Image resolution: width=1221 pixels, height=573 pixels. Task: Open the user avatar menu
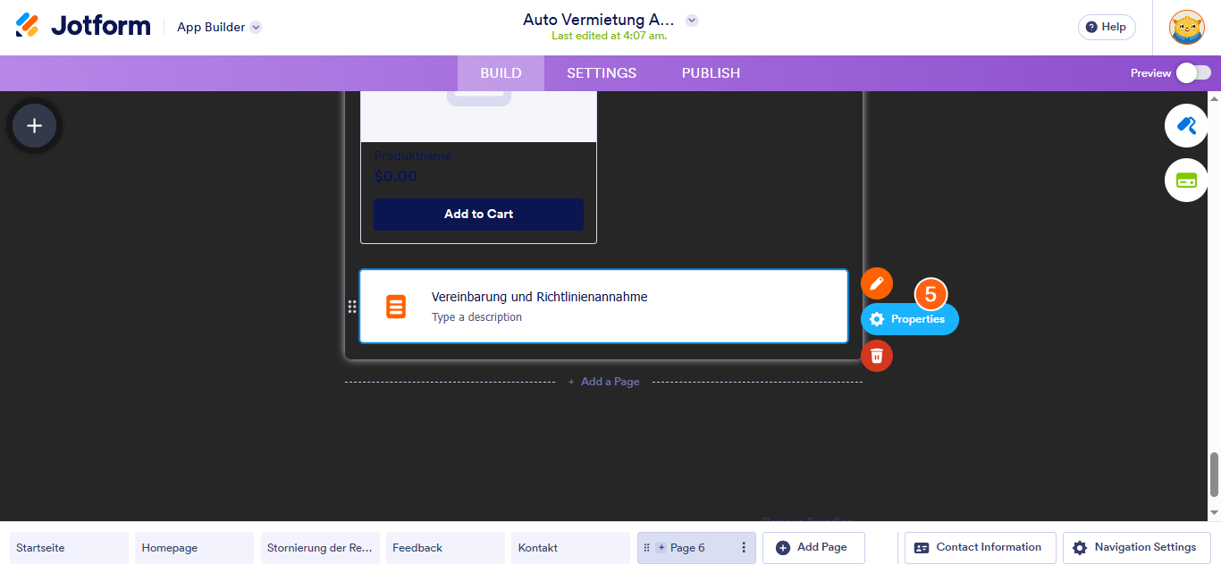tap(1187, 27)
